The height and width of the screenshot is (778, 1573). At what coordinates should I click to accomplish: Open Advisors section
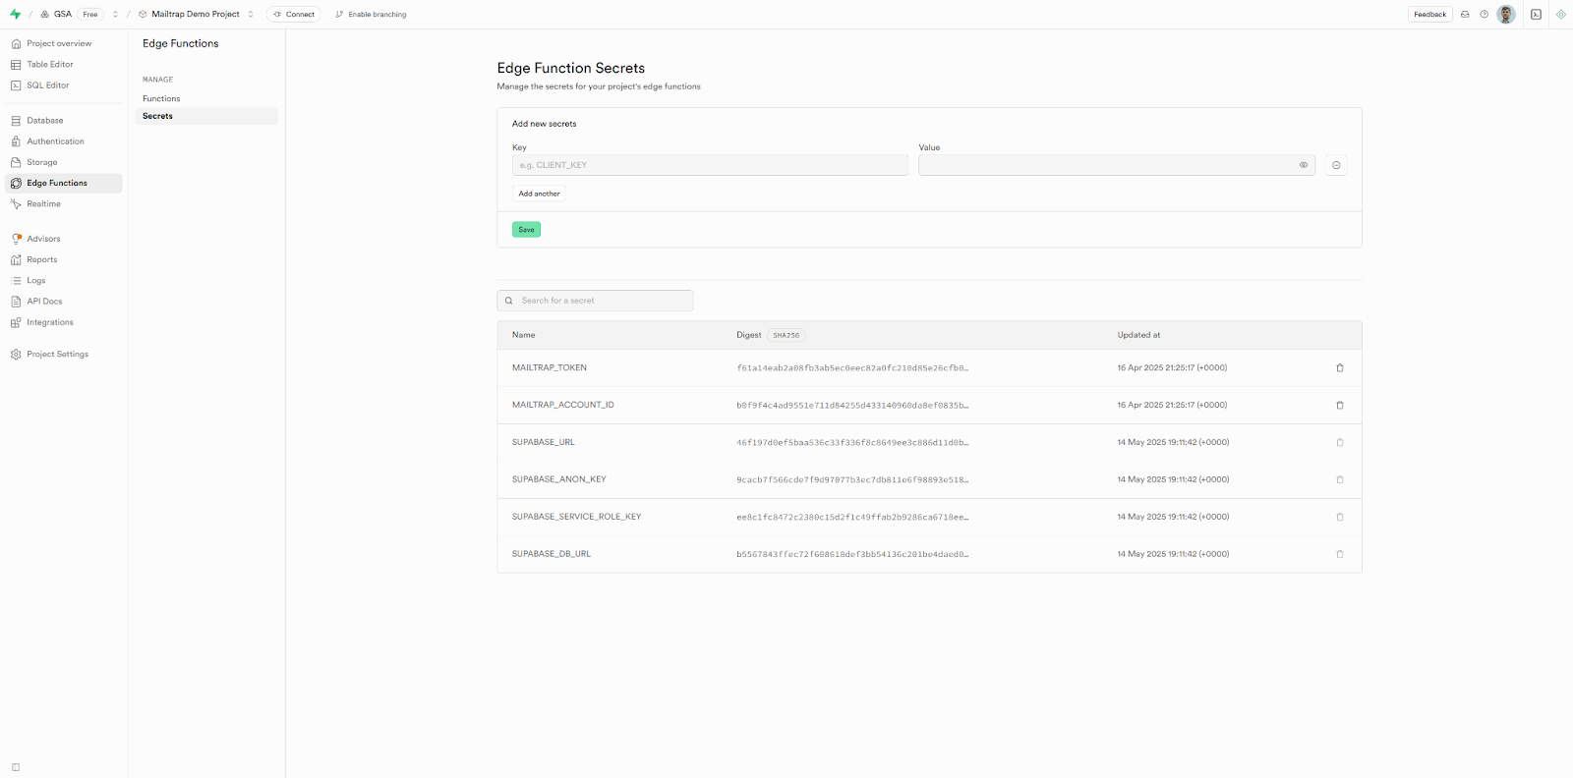(x=43, y=239)
